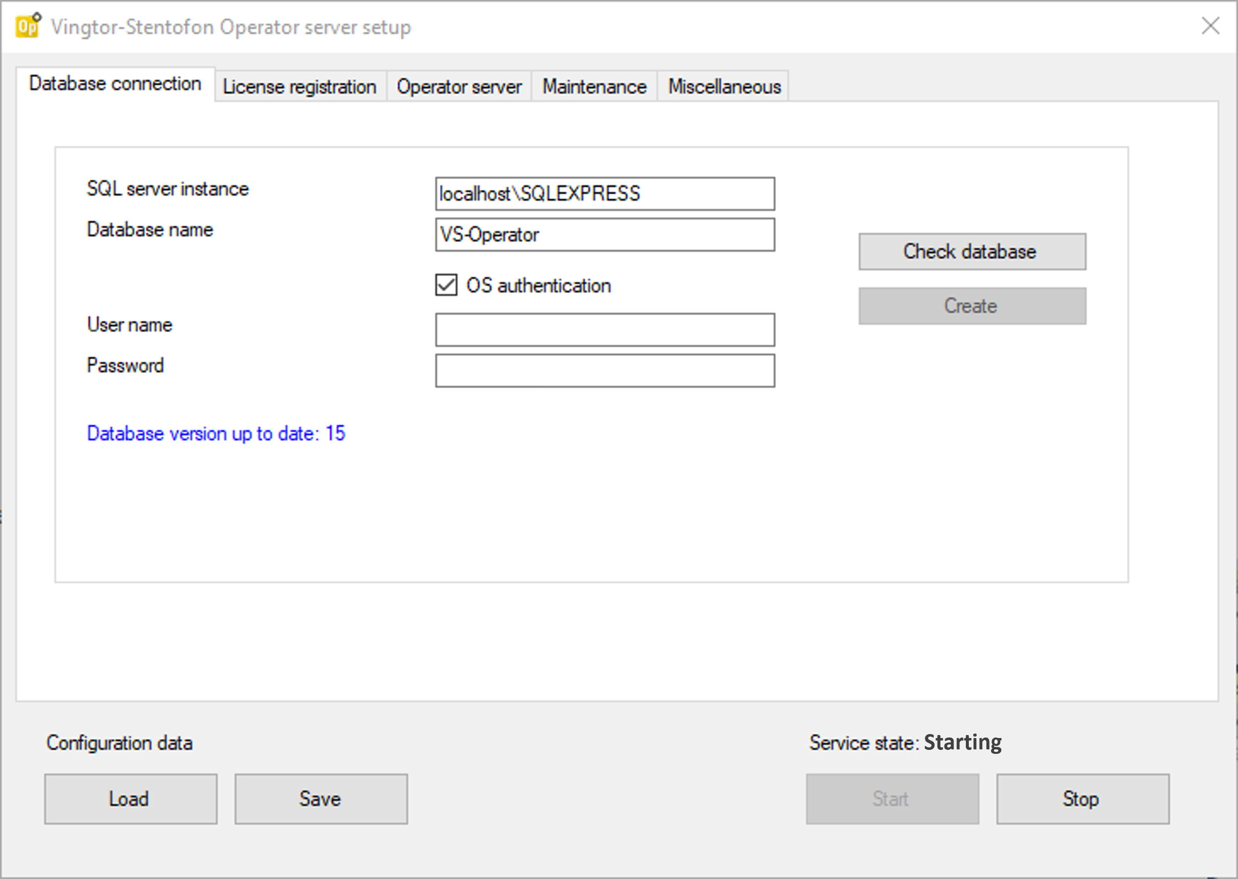The height and width of the screenshot is (879, 1238).
Task: Click inside the Password field
Action: (x=605, y=371)
